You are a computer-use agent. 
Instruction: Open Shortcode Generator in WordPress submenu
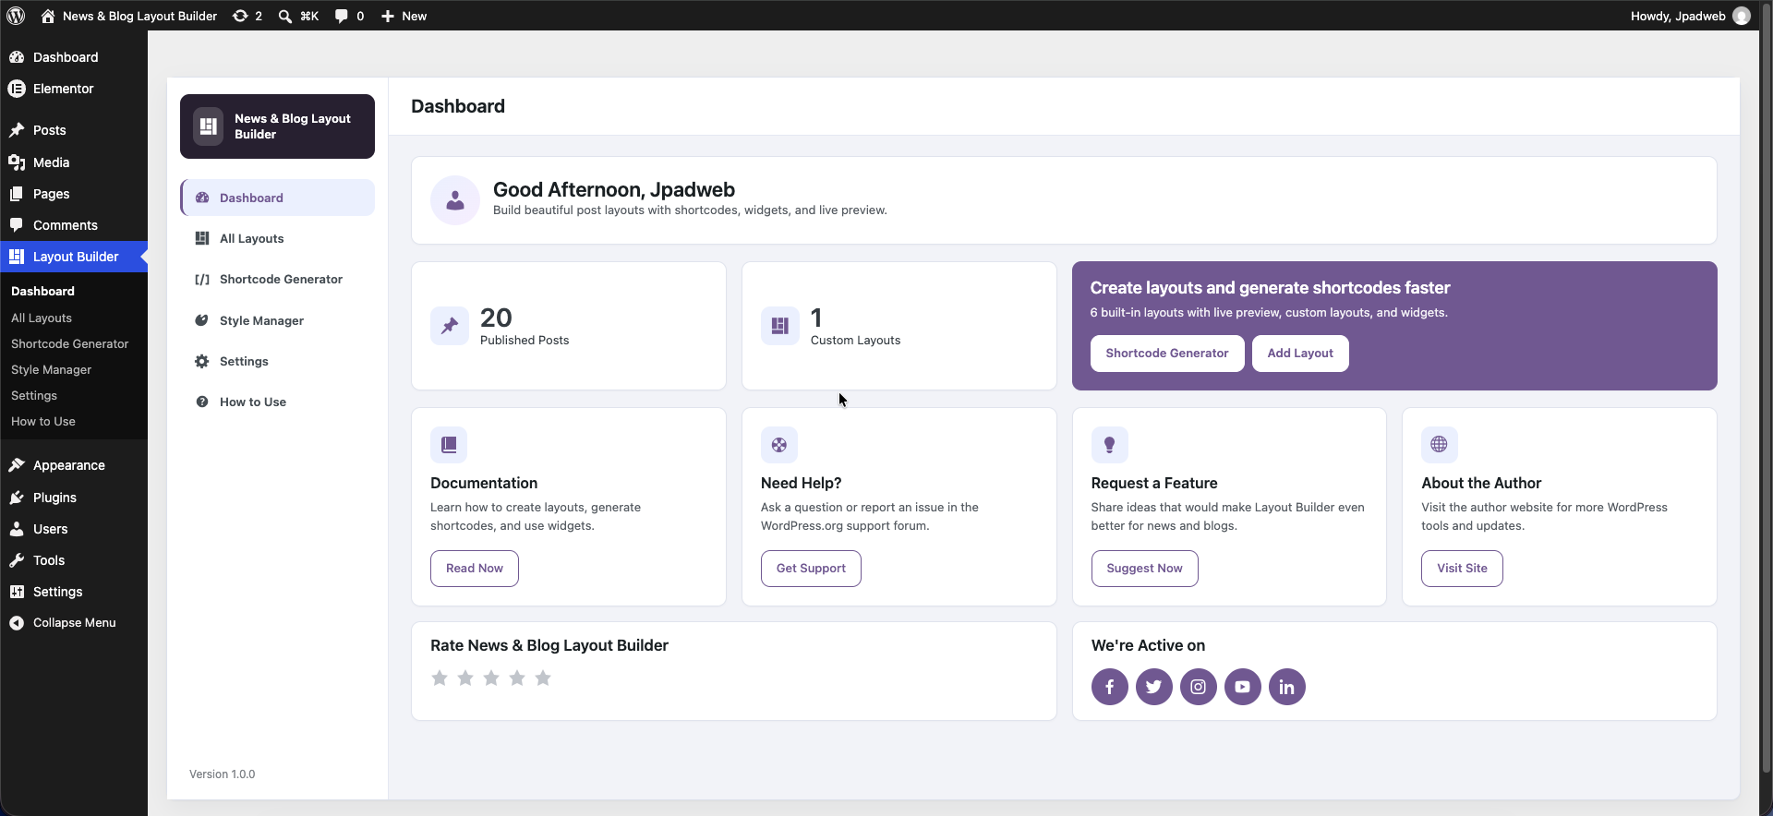click(x=70, y=343)
